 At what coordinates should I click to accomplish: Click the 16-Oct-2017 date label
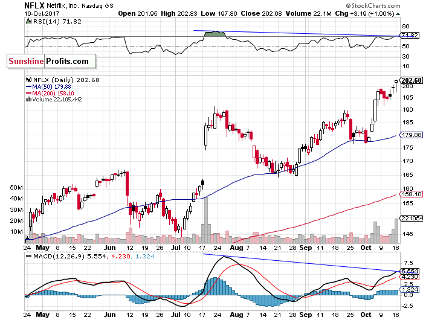coord(42,13)
